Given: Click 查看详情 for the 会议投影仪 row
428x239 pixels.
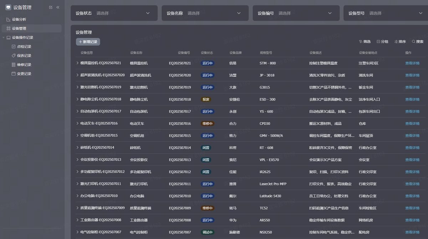Looking at the screenshot, I should pos(412,160).
